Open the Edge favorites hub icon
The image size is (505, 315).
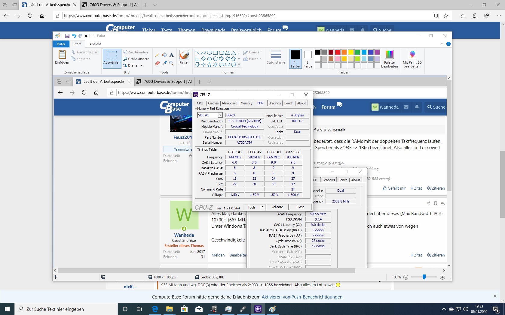(x=463, y=16)
